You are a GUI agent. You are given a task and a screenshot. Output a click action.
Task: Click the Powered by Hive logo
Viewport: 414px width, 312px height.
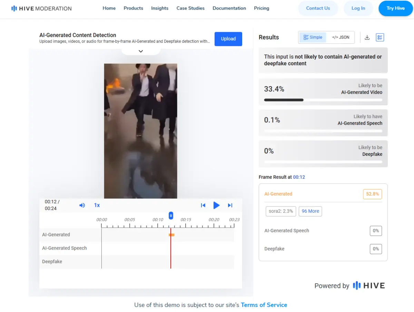[x=368, y=285]
